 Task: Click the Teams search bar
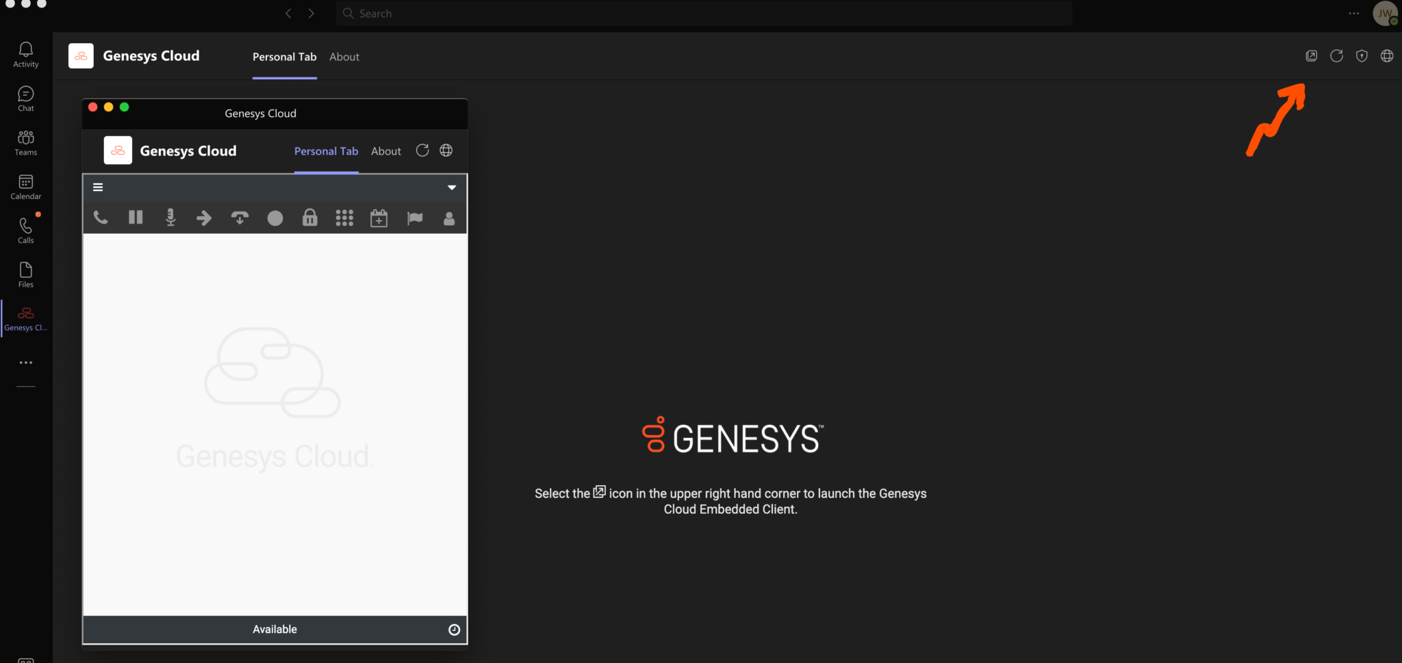[x=705, y=13]
